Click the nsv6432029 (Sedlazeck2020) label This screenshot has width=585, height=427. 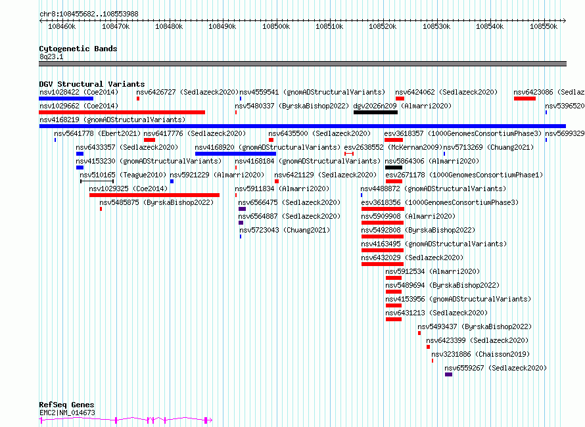click(412, 258)
